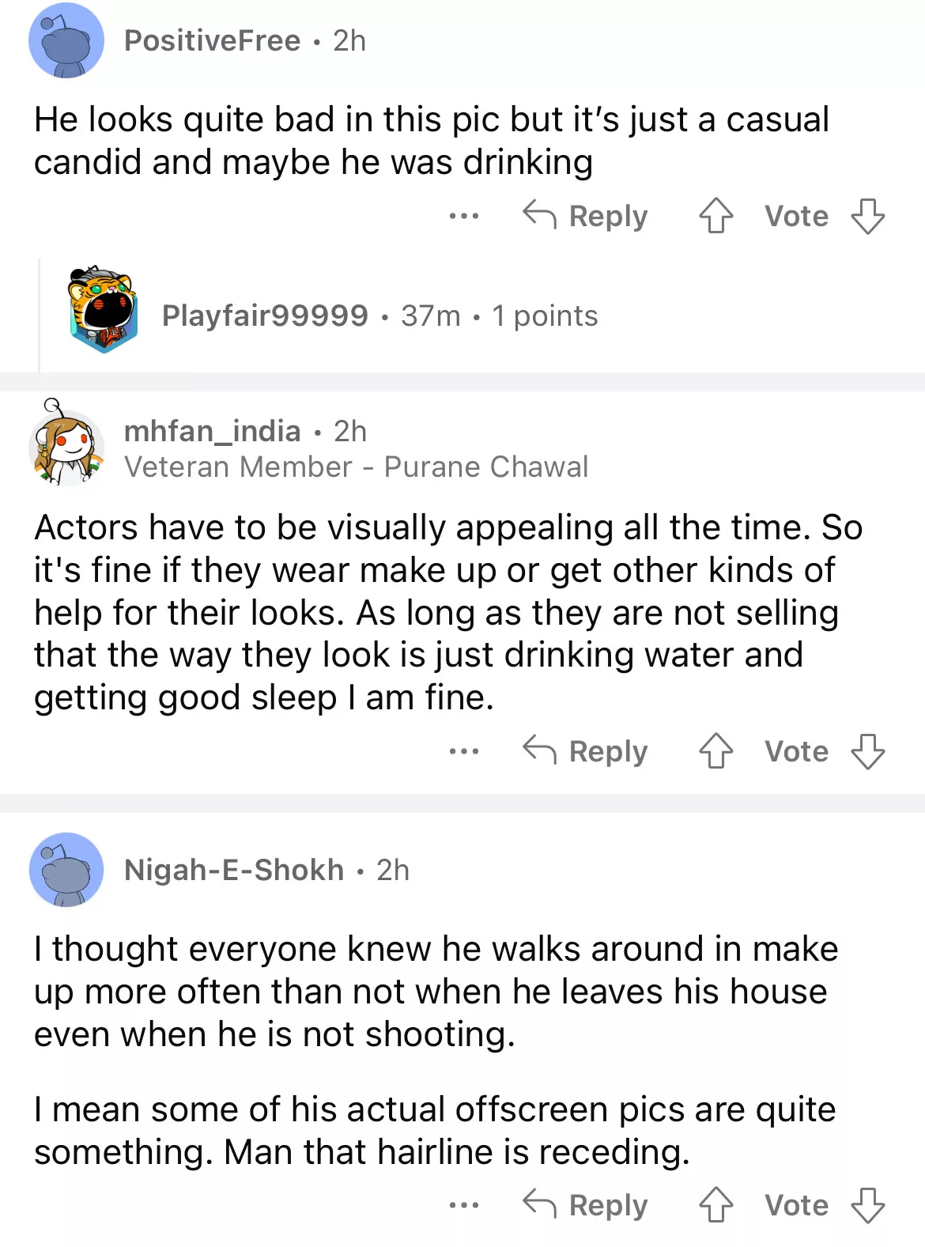Tap mhfan_india's avatar image
The image size is (925, 1247).
(x=66, y=444)
